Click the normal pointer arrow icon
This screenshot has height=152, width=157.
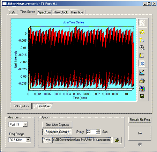pos(142,22)
